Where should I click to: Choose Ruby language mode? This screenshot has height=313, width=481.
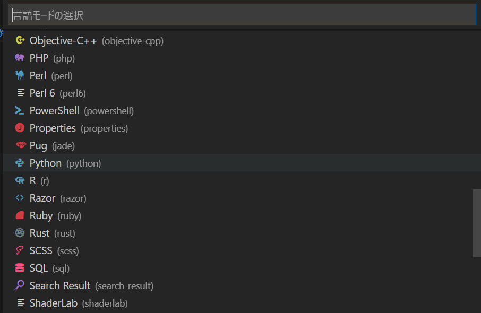(x=242, y=215)
